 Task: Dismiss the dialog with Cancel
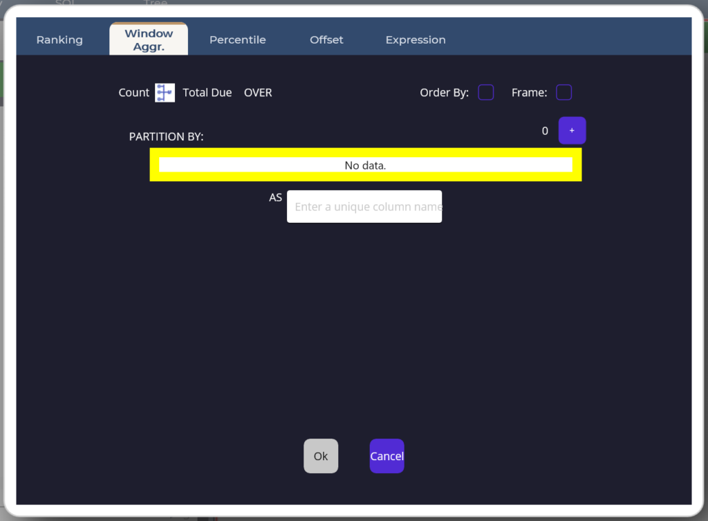387,456
